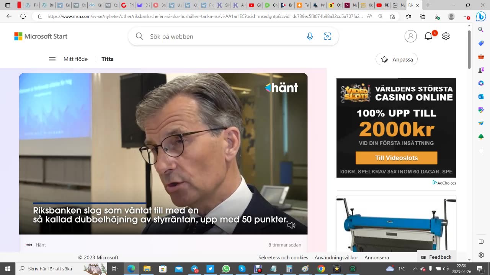
Task: Add a sidebar app with plus
Action: [481, 151]
